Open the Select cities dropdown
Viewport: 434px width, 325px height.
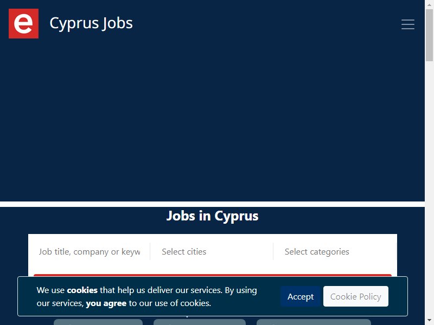pos(212,251)
